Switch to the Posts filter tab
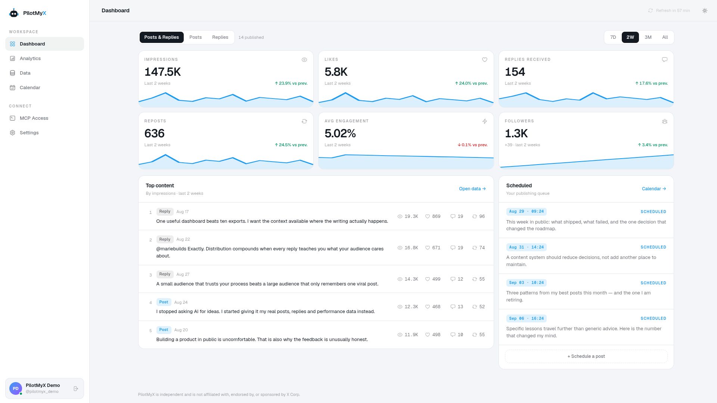This screenshot has height=403, width=717. [195, 37]
